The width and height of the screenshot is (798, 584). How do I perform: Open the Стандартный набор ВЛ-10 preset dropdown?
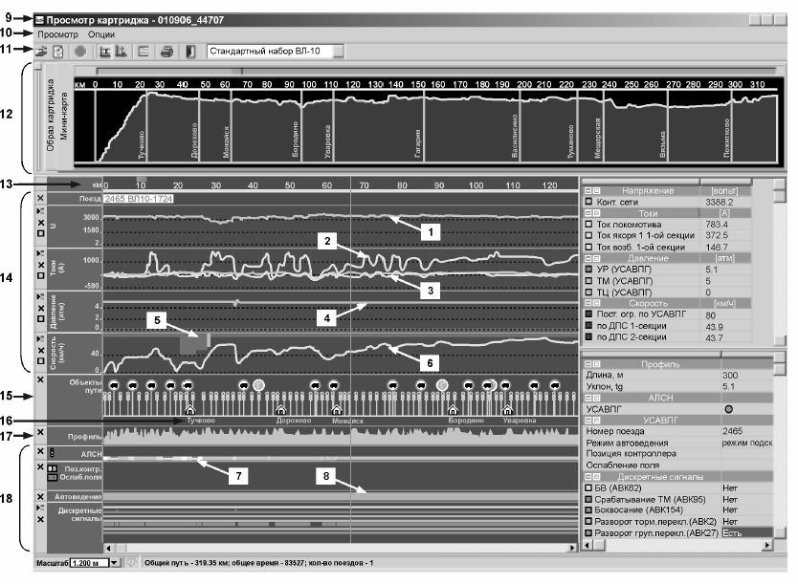(338, 52)
